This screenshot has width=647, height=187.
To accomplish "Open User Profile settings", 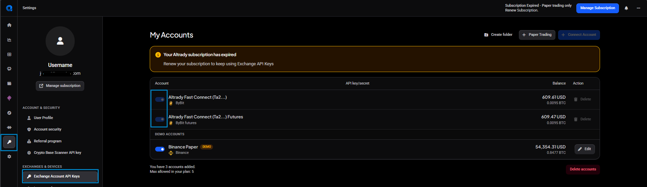I will tap(43, 118).
